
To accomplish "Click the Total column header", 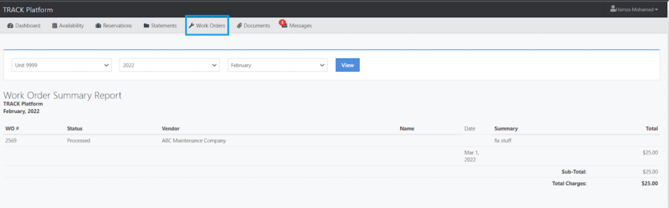I will click(x=651, y=129).
